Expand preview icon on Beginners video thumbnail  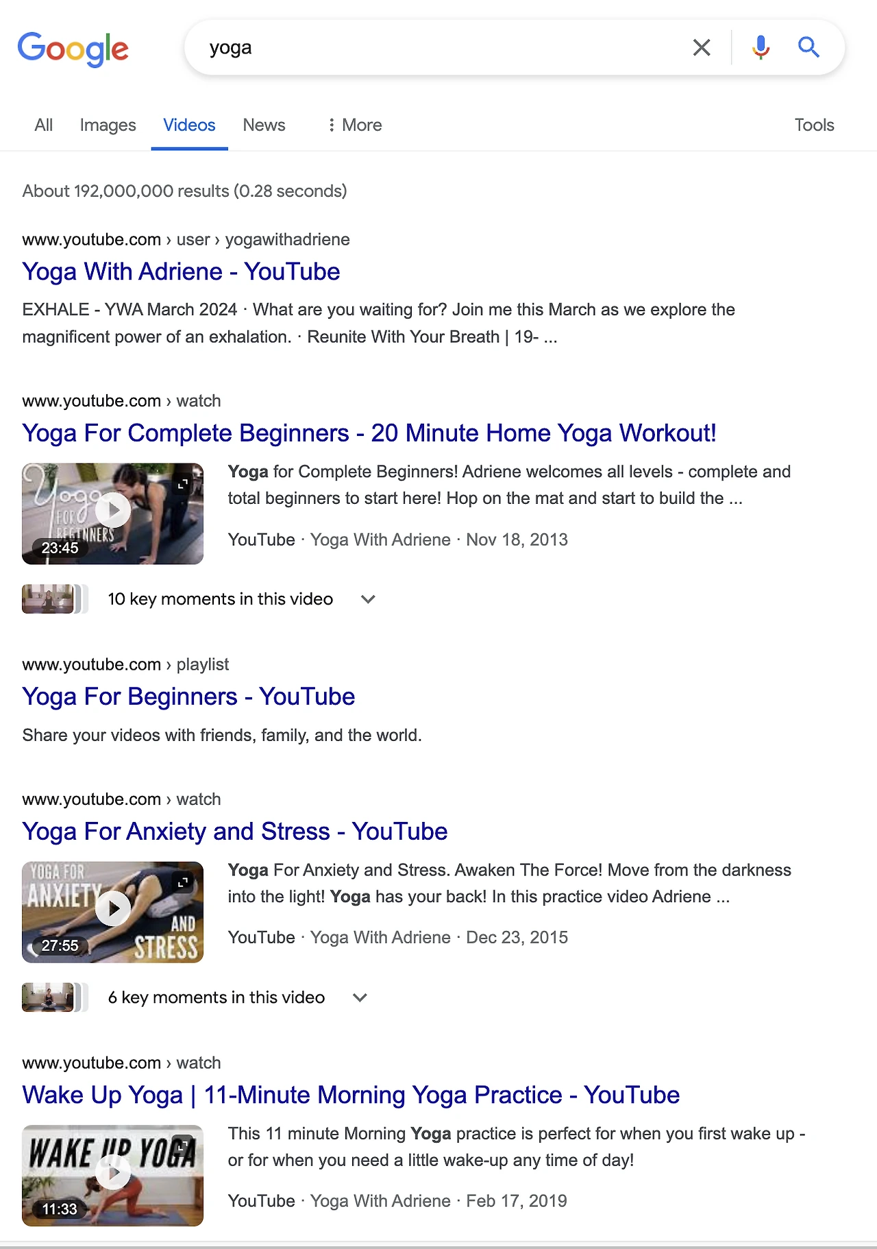183,484
